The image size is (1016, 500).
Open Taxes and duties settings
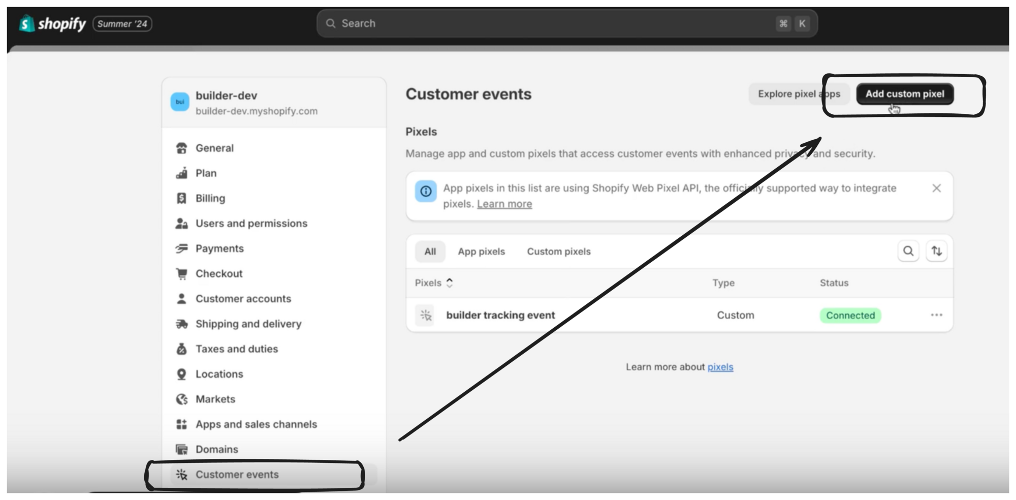click(x=237, y=349)
